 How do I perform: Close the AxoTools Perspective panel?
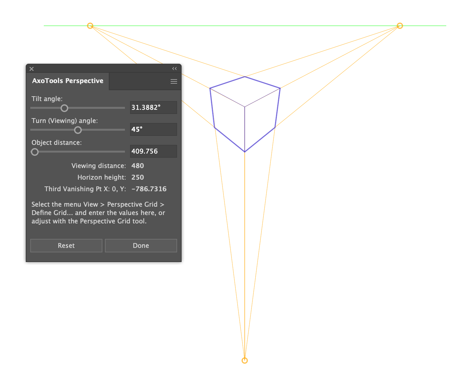(x=32, y=69)
